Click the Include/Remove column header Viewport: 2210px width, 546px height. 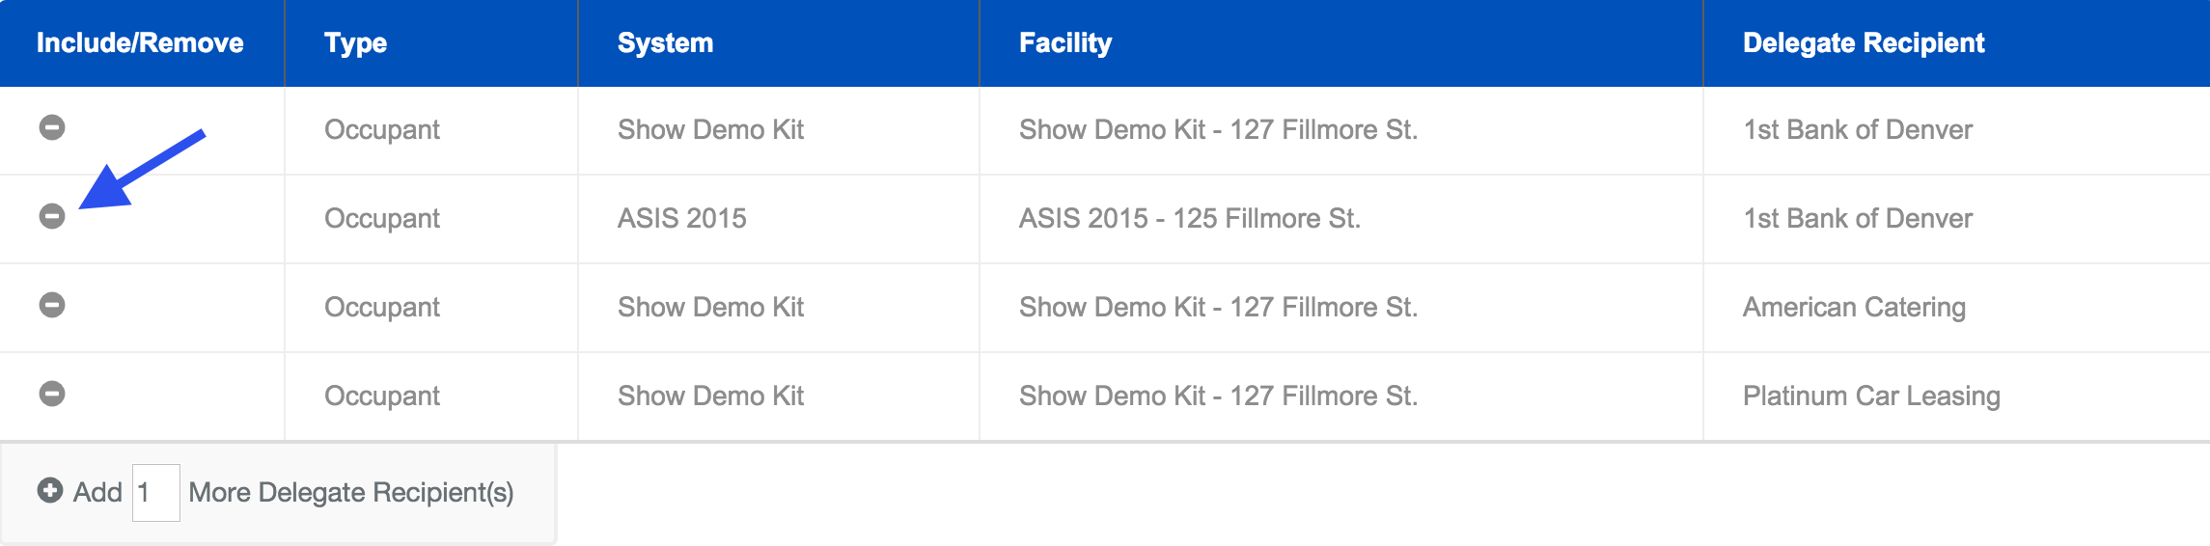click(140, 43)
